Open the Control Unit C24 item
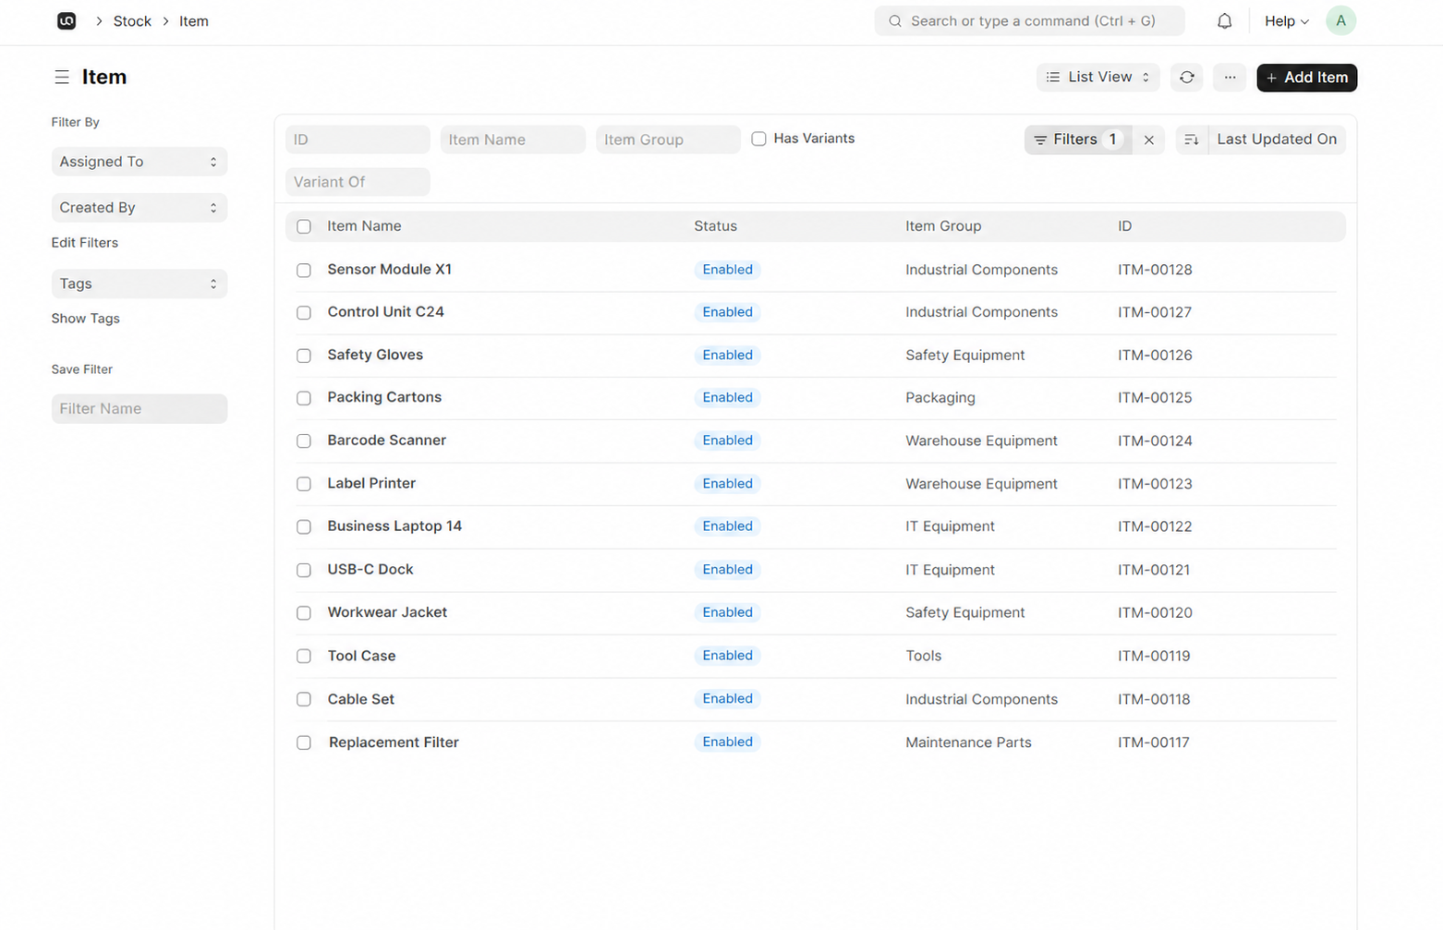Screen dimensions: 1443x930 385,312
